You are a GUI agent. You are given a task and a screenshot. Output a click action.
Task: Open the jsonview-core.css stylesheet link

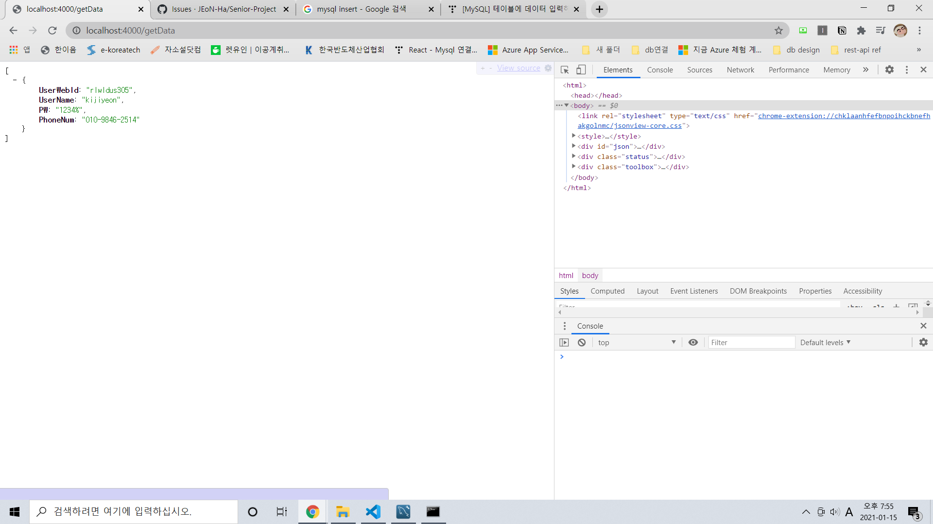(x=754, y=121)
